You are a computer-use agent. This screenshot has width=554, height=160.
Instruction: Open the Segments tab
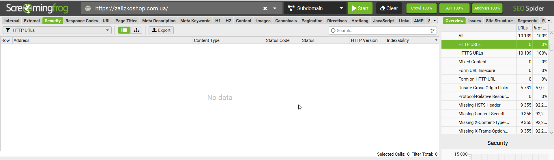[x=527, y=21]
